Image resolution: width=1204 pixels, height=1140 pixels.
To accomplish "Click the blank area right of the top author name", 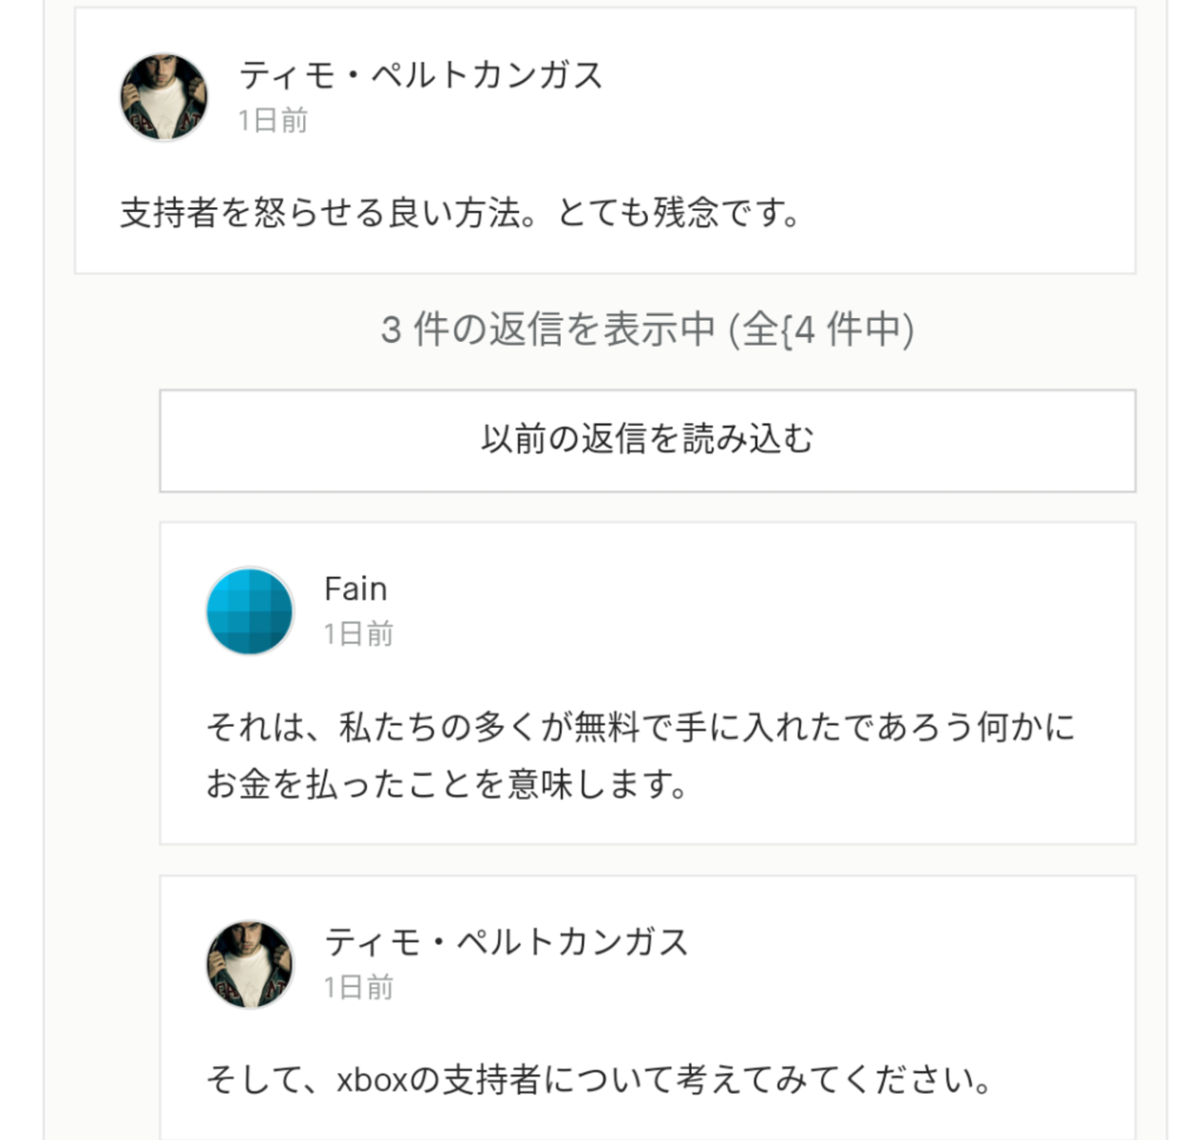I will coord(855,75).
